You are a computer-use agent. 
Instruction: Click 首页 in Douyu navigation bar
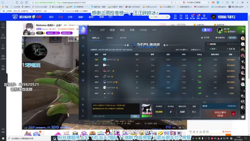[x=51, y=17]
